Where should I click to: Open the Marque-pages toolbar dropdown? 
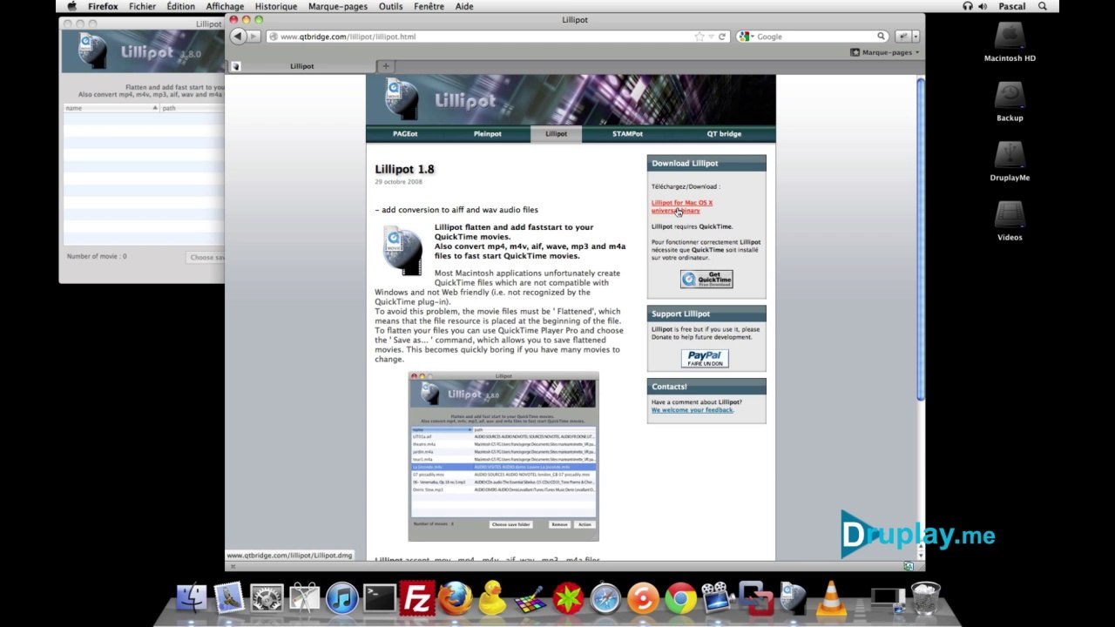point(884,52)
